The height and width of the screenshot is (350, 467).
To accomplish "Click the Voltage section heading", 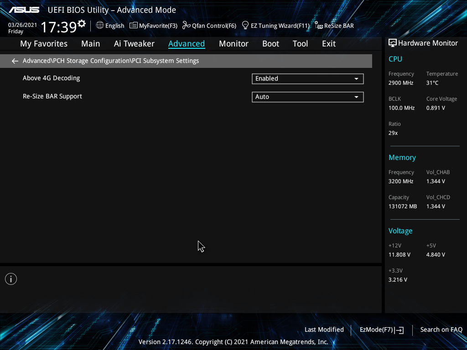I will click(x=400, y=231).
